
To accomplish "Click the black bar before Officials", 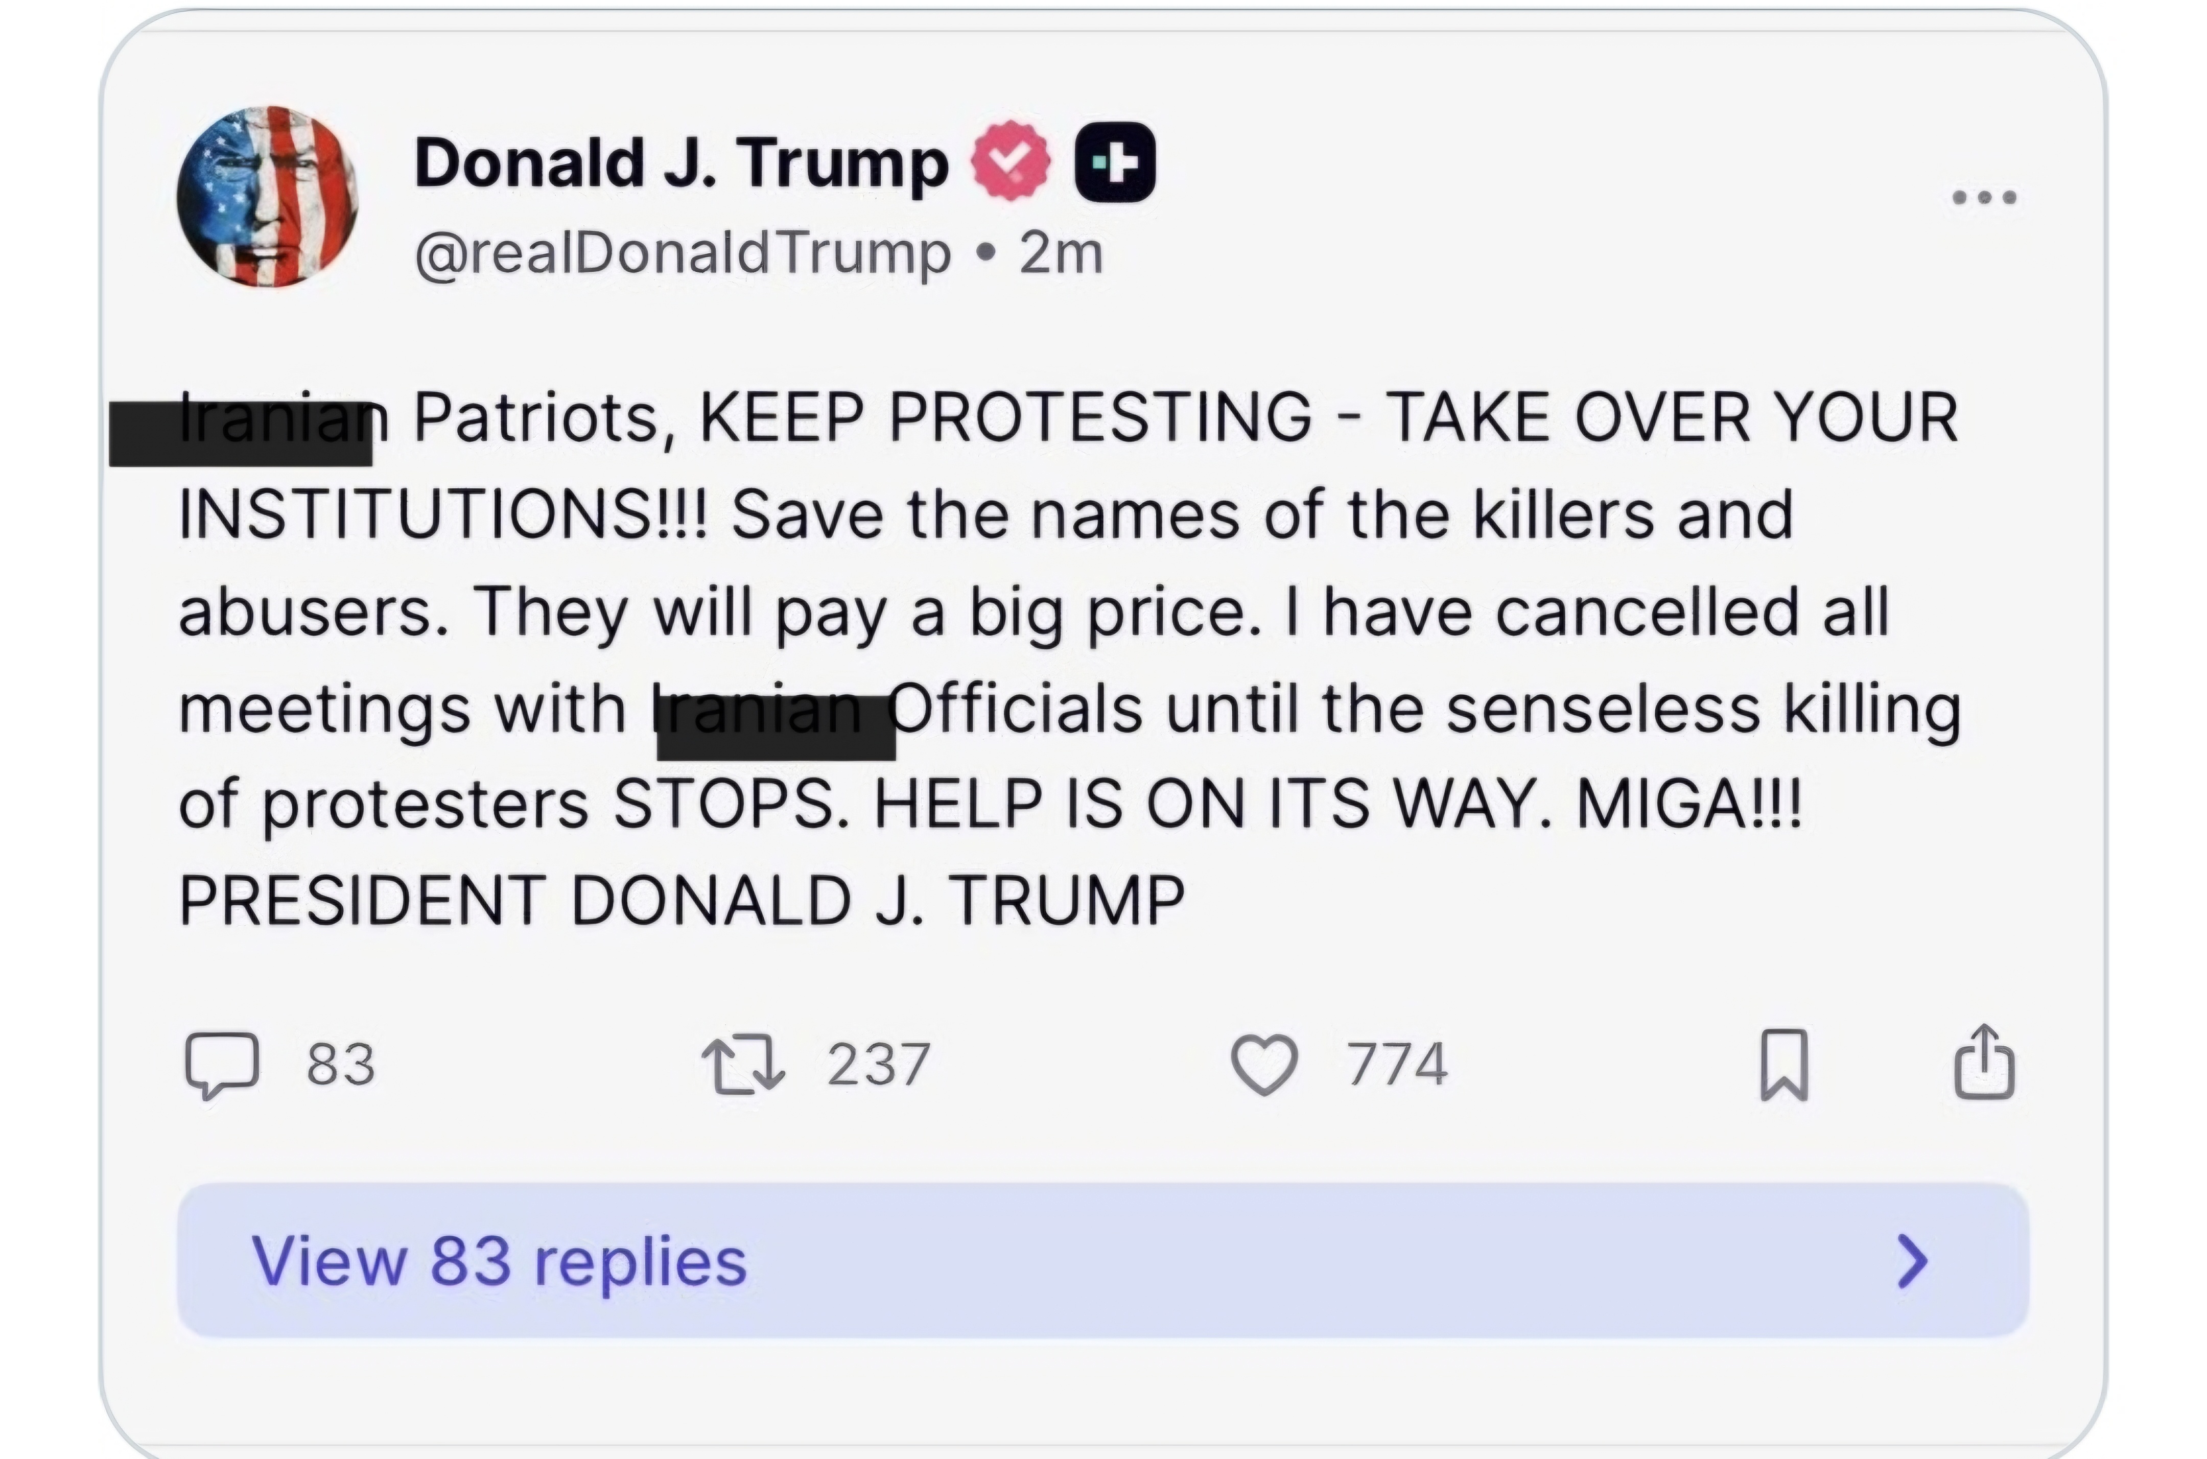I will pos(776,727).
